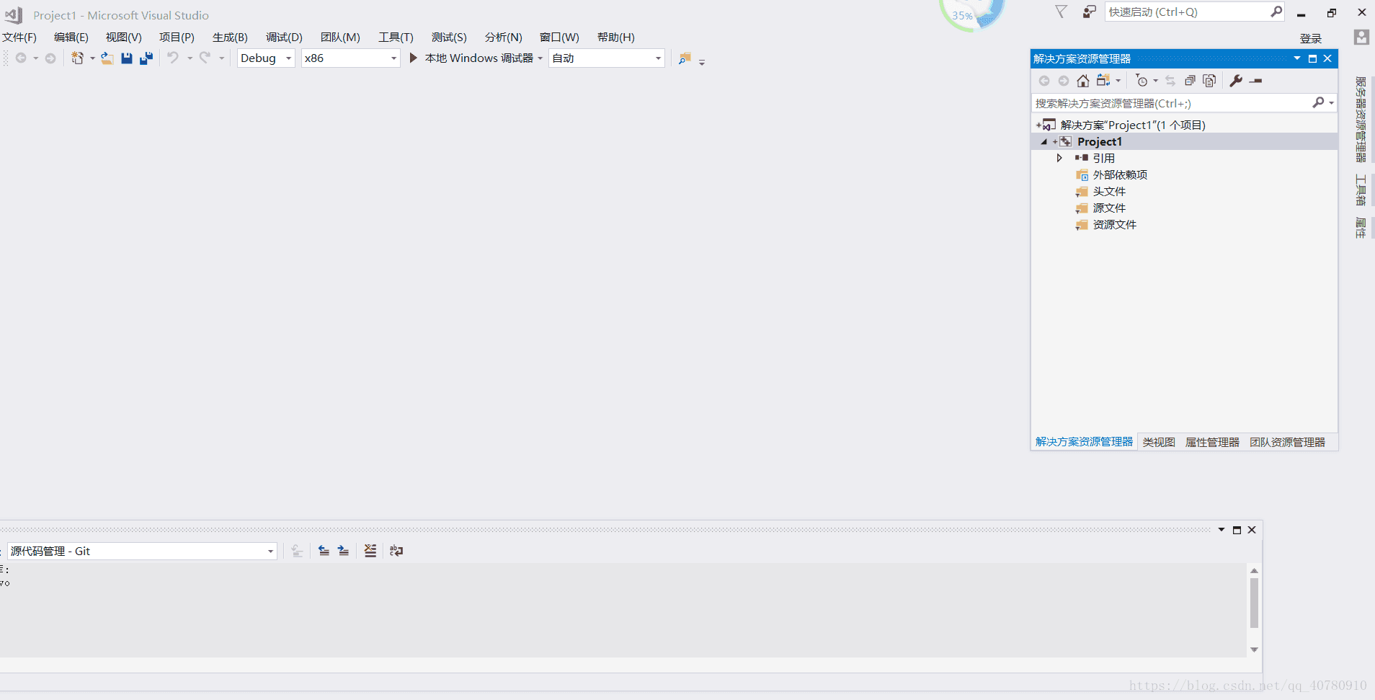Click the Redo arrow icon
The width and height of the screenshot is (1375, 700).
[205, 58]
